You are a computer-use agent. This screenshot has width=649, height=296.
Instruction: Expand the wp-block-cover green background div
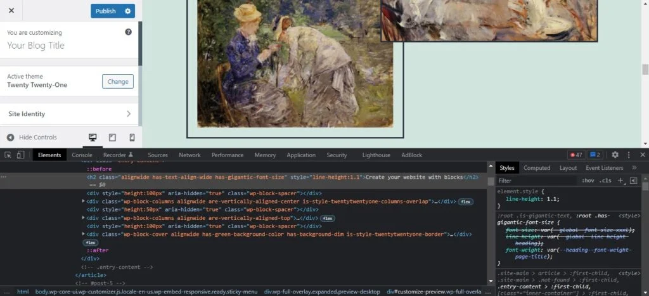[83, 234]
